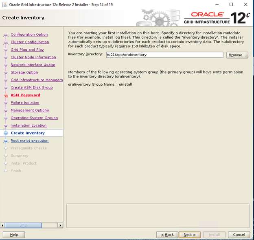Click the Create Inventory current step bullet
Image resolution: width=254 pixels, height=240 pixels.
pos(6,133)
